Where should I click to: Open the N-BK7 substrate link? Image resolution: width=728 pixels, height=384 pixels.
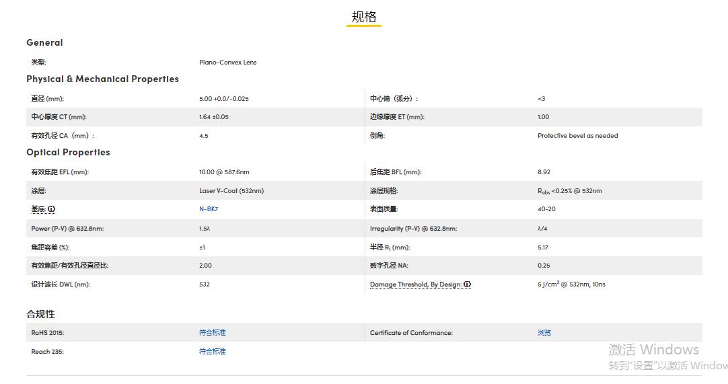point(209,209)
